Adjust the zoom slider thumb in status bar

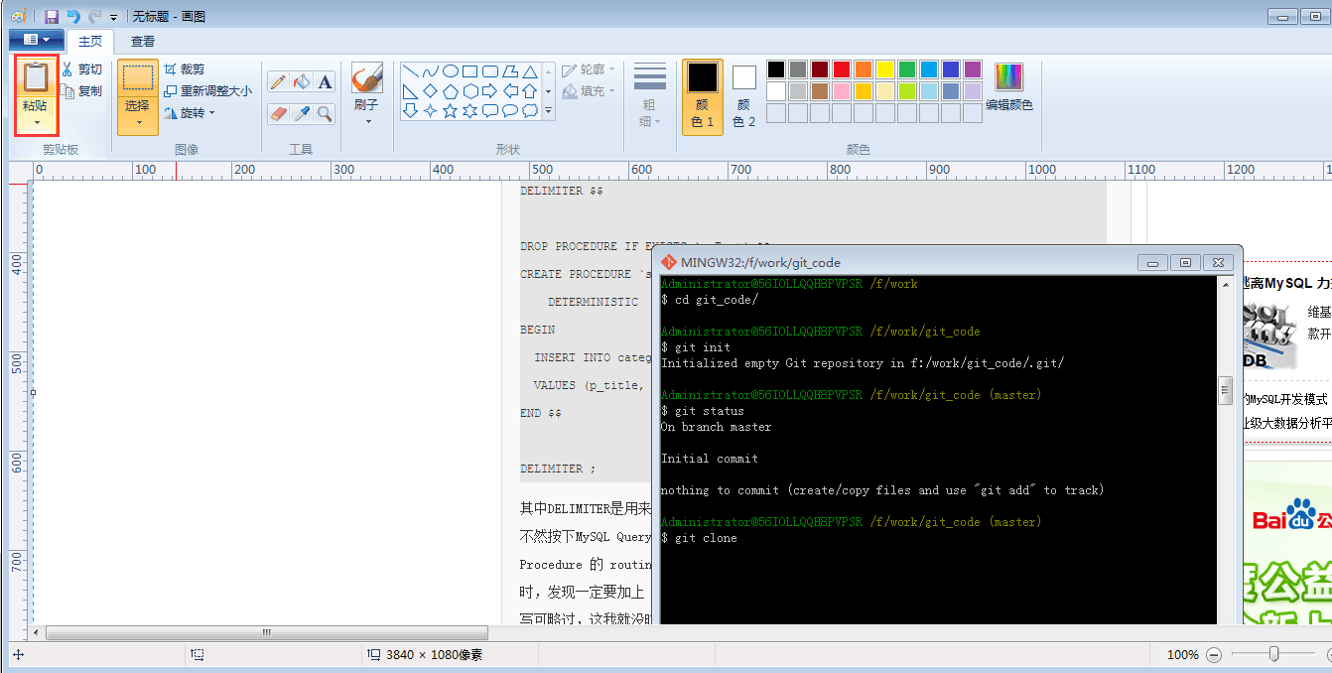click(x=1273, y=654)
